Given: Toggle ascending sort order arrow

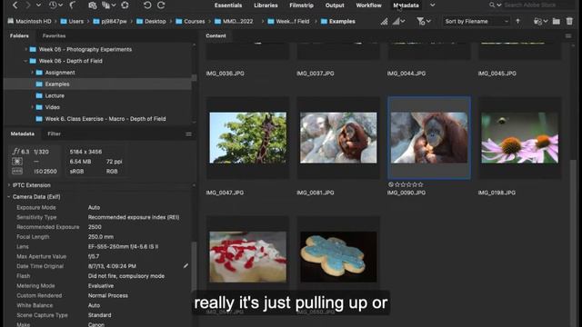Looking at the screenshot, I should 517,21.
